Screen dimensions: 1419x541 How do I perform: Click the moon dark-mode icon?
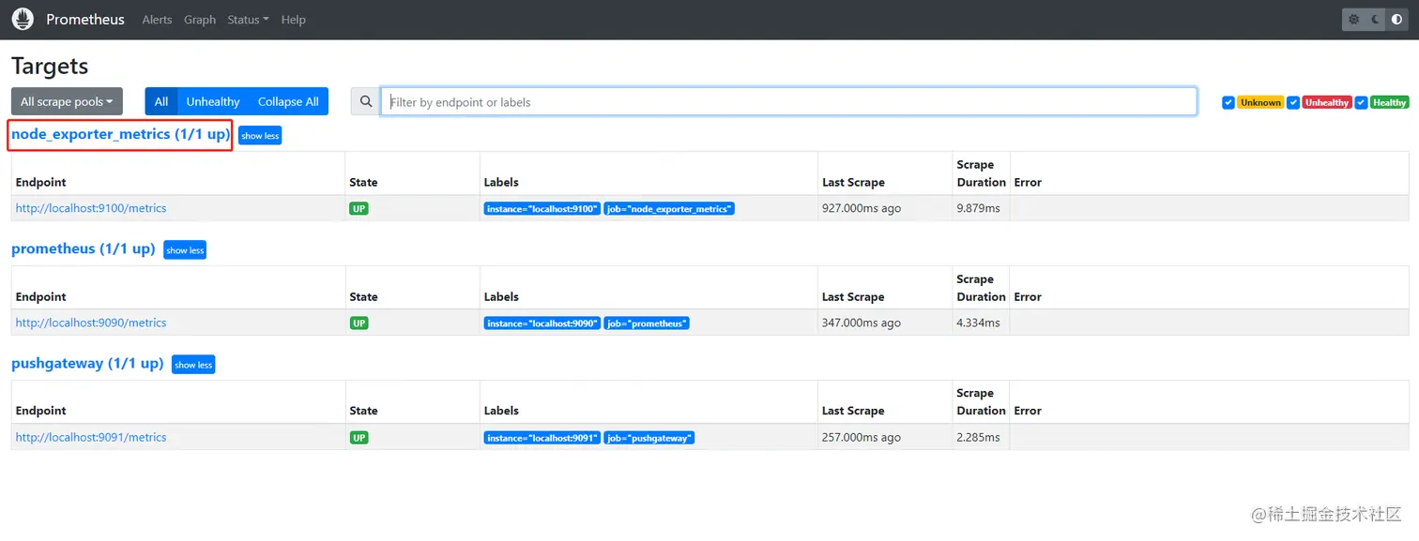(x=1375, y=19)
